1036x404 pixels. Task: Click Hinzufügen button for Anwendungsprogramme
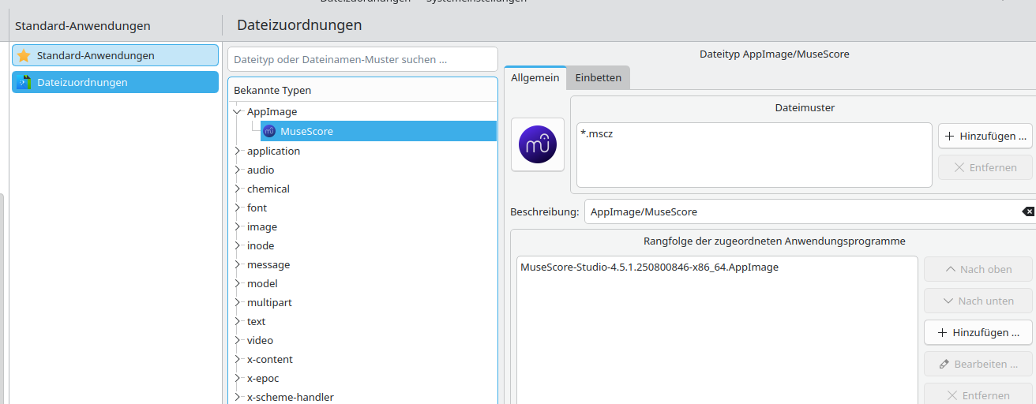click(x=978, y=332)
